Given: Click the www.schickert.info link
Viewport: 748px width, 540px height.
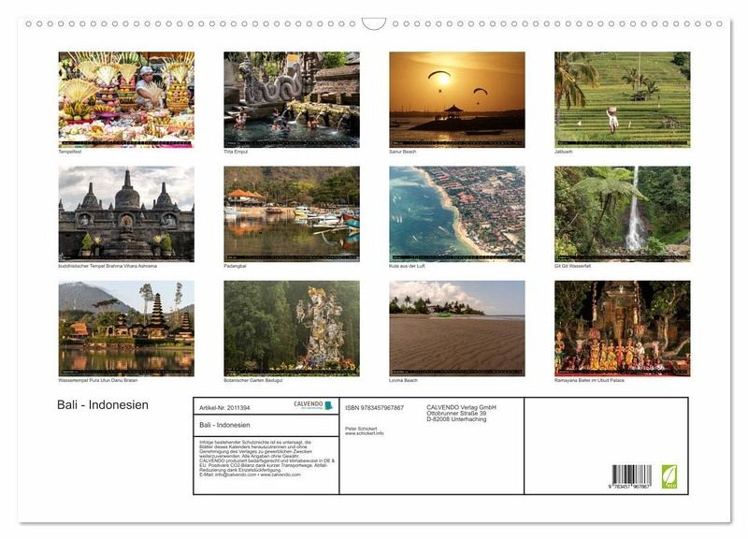Looking at the screenshot, I should (x=365, y=433).
